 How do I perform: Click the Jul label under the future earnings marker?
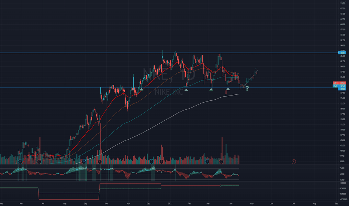pyautogui.click(x=294, y=203)
